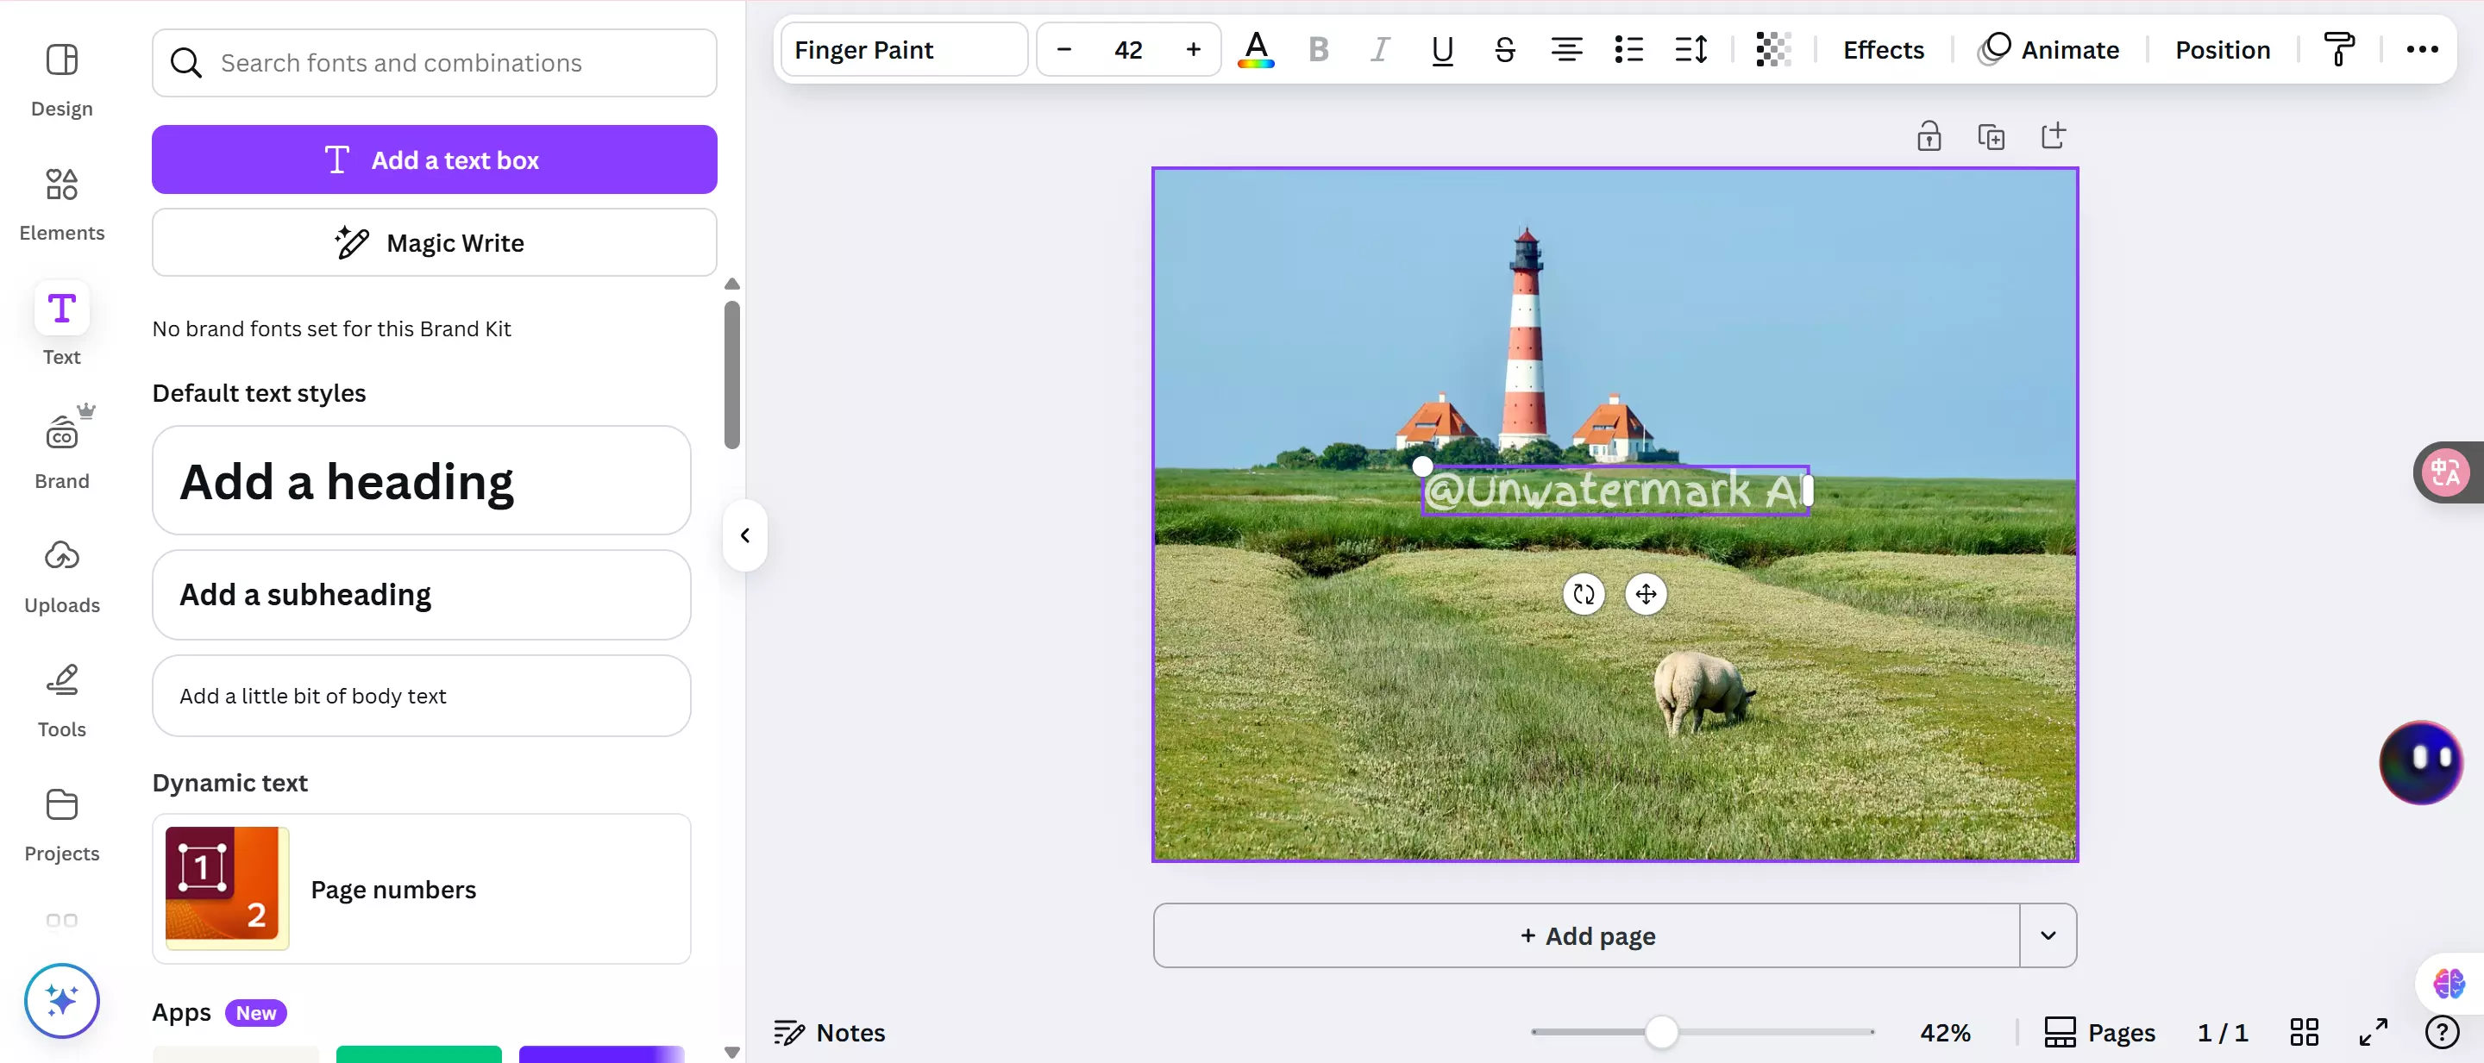This screenshot has width=2484, height=1063.
Task: Add a heading text style
Action: (x=422, y=481)
